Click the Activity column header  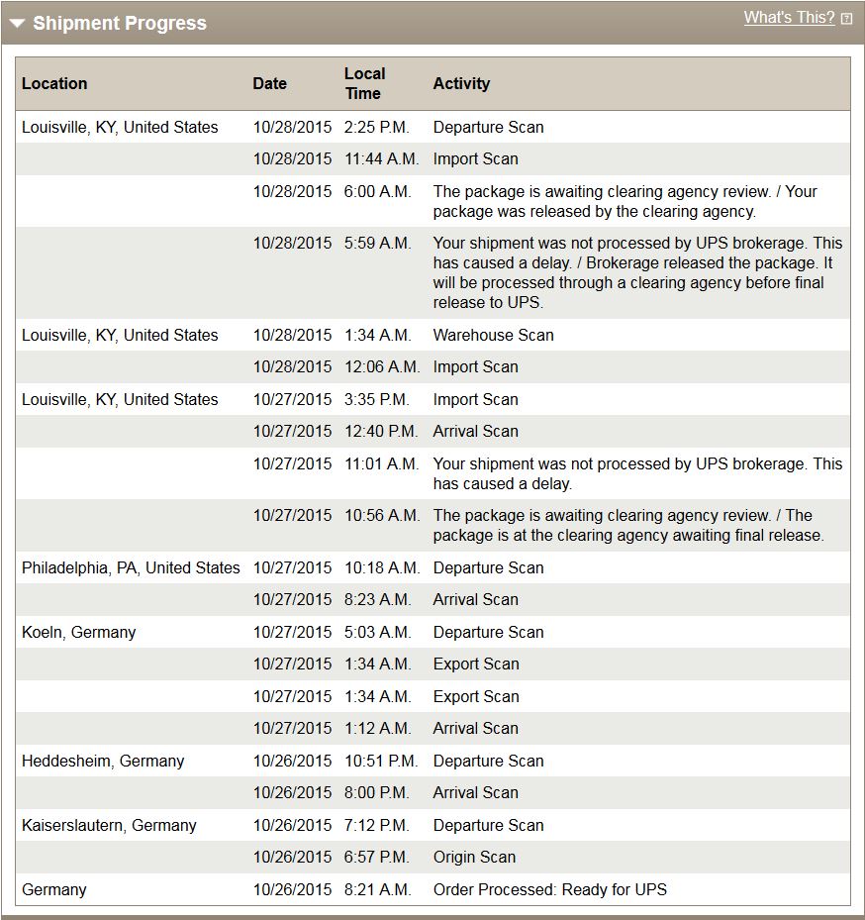pos(461,84)
